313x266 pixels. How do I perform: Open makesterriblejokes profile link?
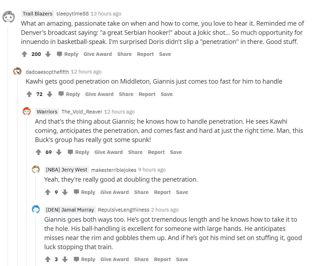pos(113,170)
